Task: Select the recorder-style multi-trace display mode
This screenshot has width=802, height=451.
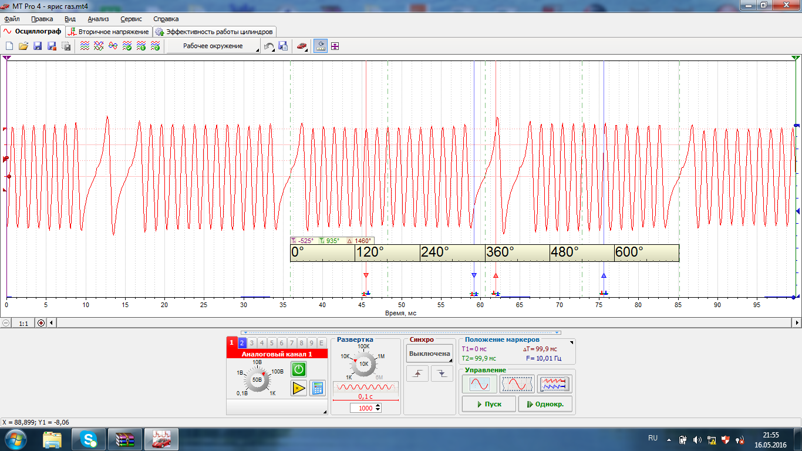Action: pos(555,384)
